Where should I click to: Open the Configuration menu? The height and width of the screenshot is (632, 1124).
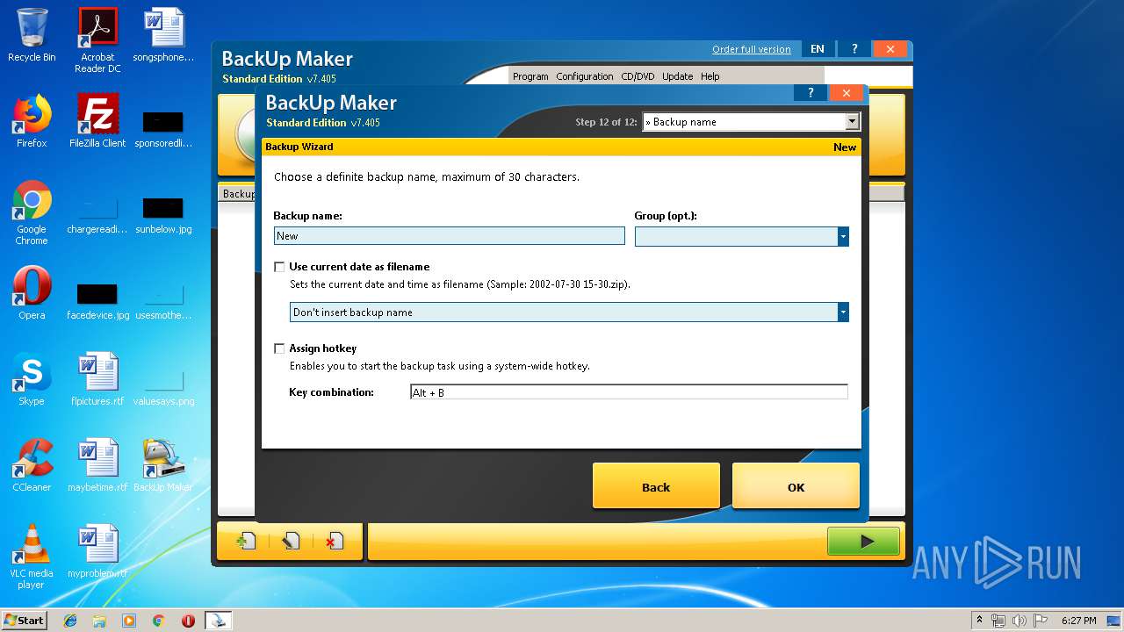(x=585, y=76)
